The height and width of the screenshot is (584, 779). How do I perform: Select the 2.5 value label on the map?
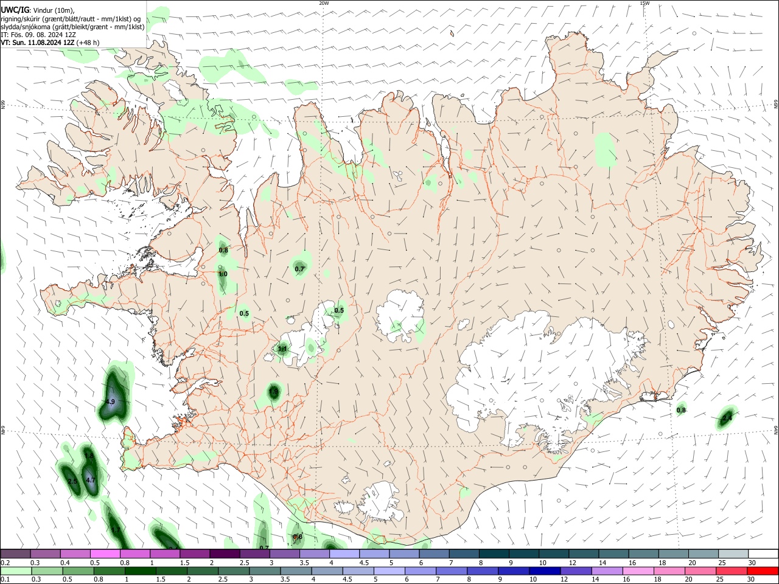tap(72, 481)
